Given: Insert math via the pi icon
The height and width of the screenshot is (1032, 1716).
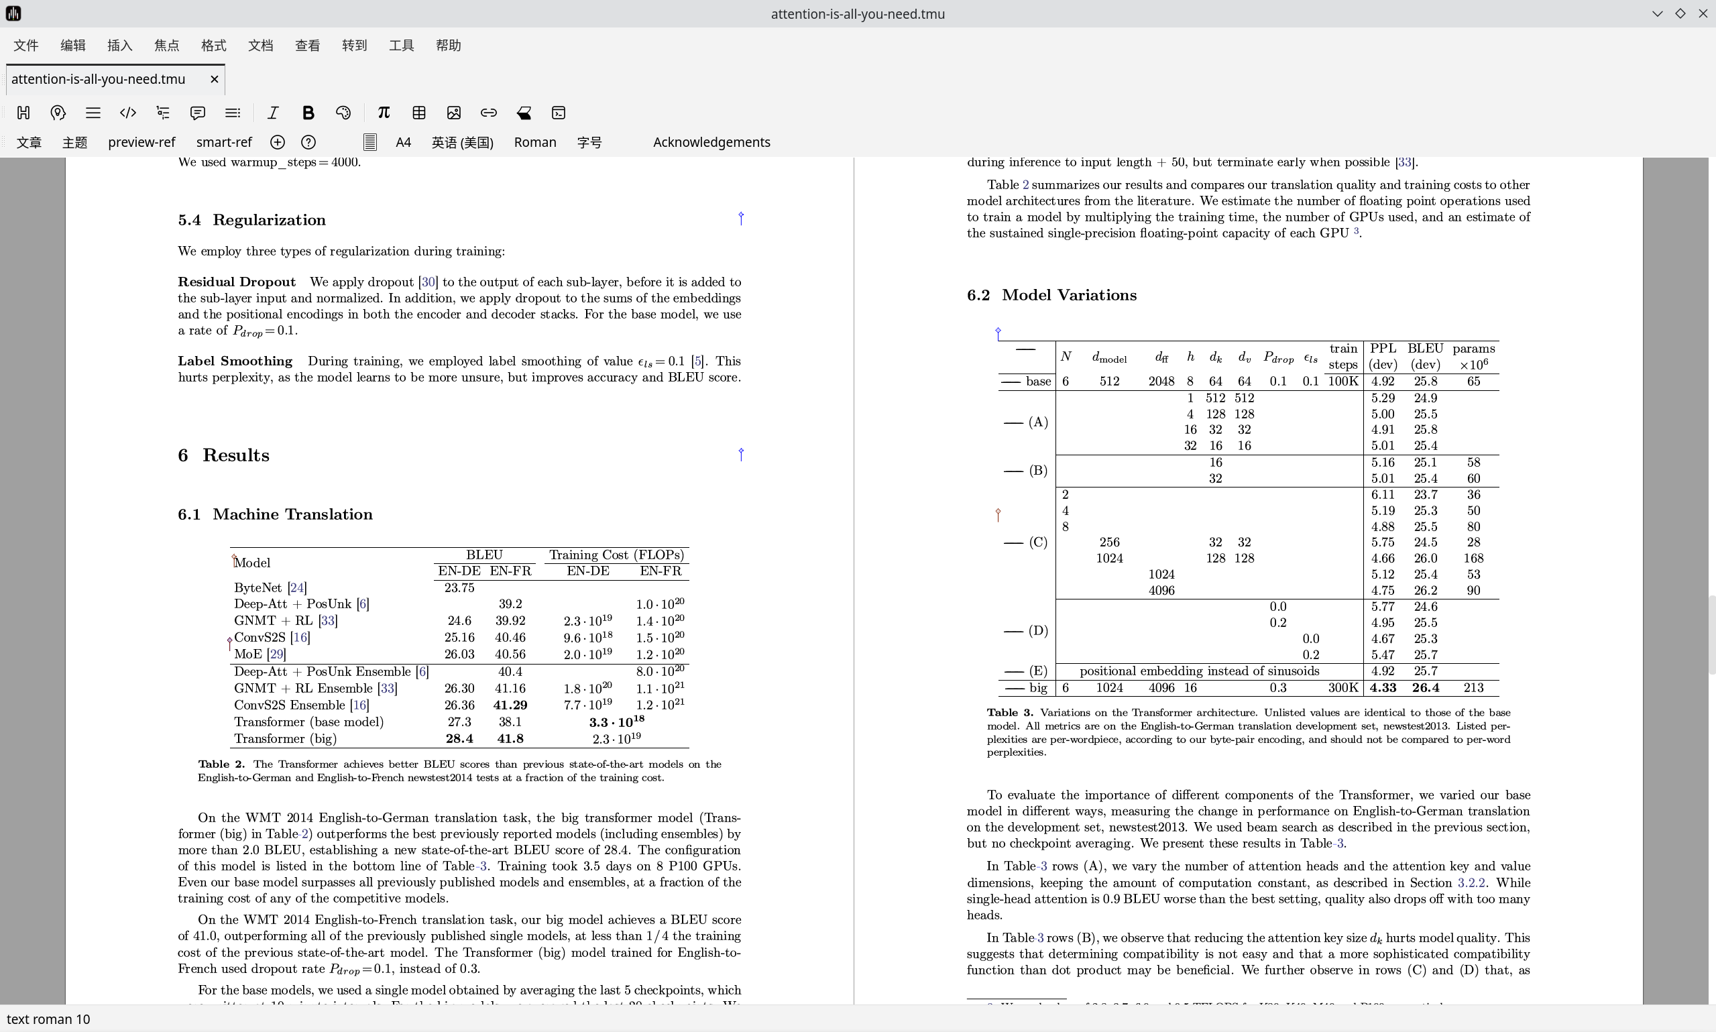Looking at the screenshot, I should pos(384,113).
